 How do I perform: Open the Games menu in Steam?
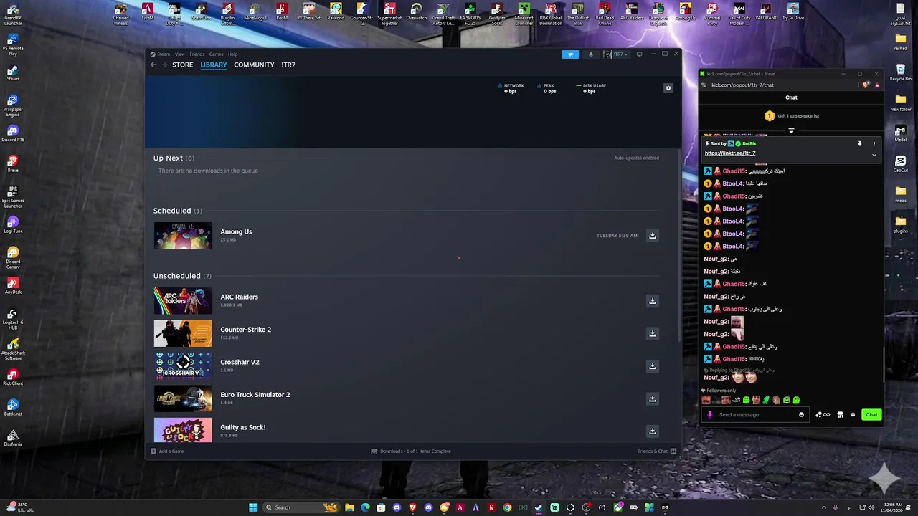point(216,54)
